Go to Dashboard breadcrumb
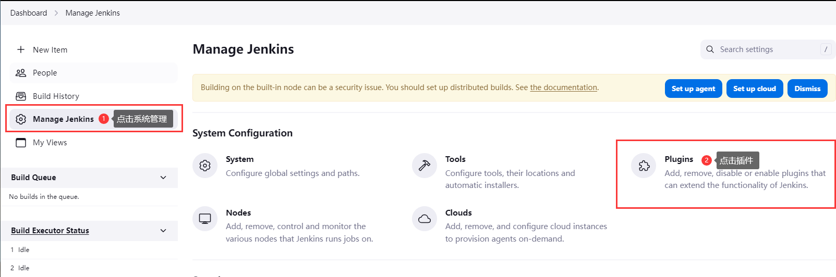 click(29, 13)
